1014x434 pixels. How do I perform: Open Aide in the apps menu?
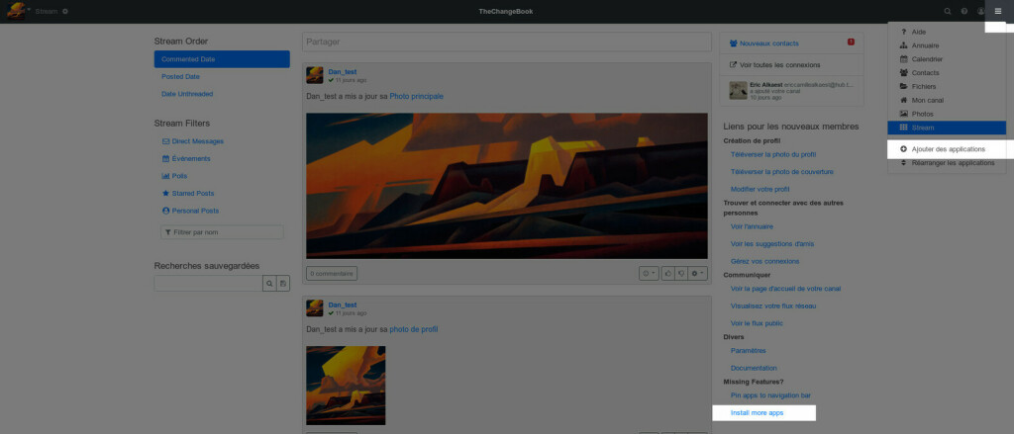click(947, 32)
